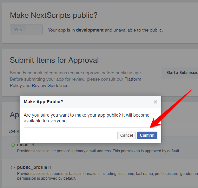Click the help marker next to public_profile
Viewport: 198px width, 188px height.
point(50,168)
